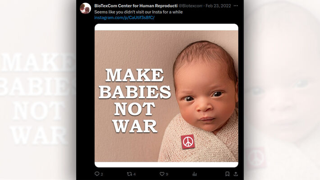320x180 pixels.
Task: Click the red peace sign badge in image
Action: click(x=188, y=142)
